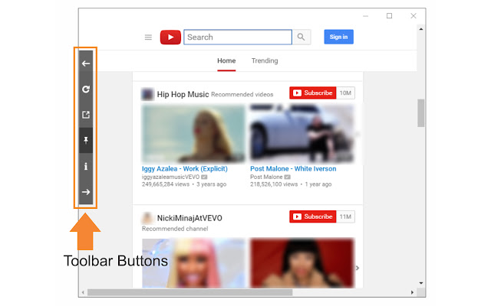The width and height of the screenshot is (491, 306).
Task: Switch to the Home tab
Action: (x=226, y=61)
